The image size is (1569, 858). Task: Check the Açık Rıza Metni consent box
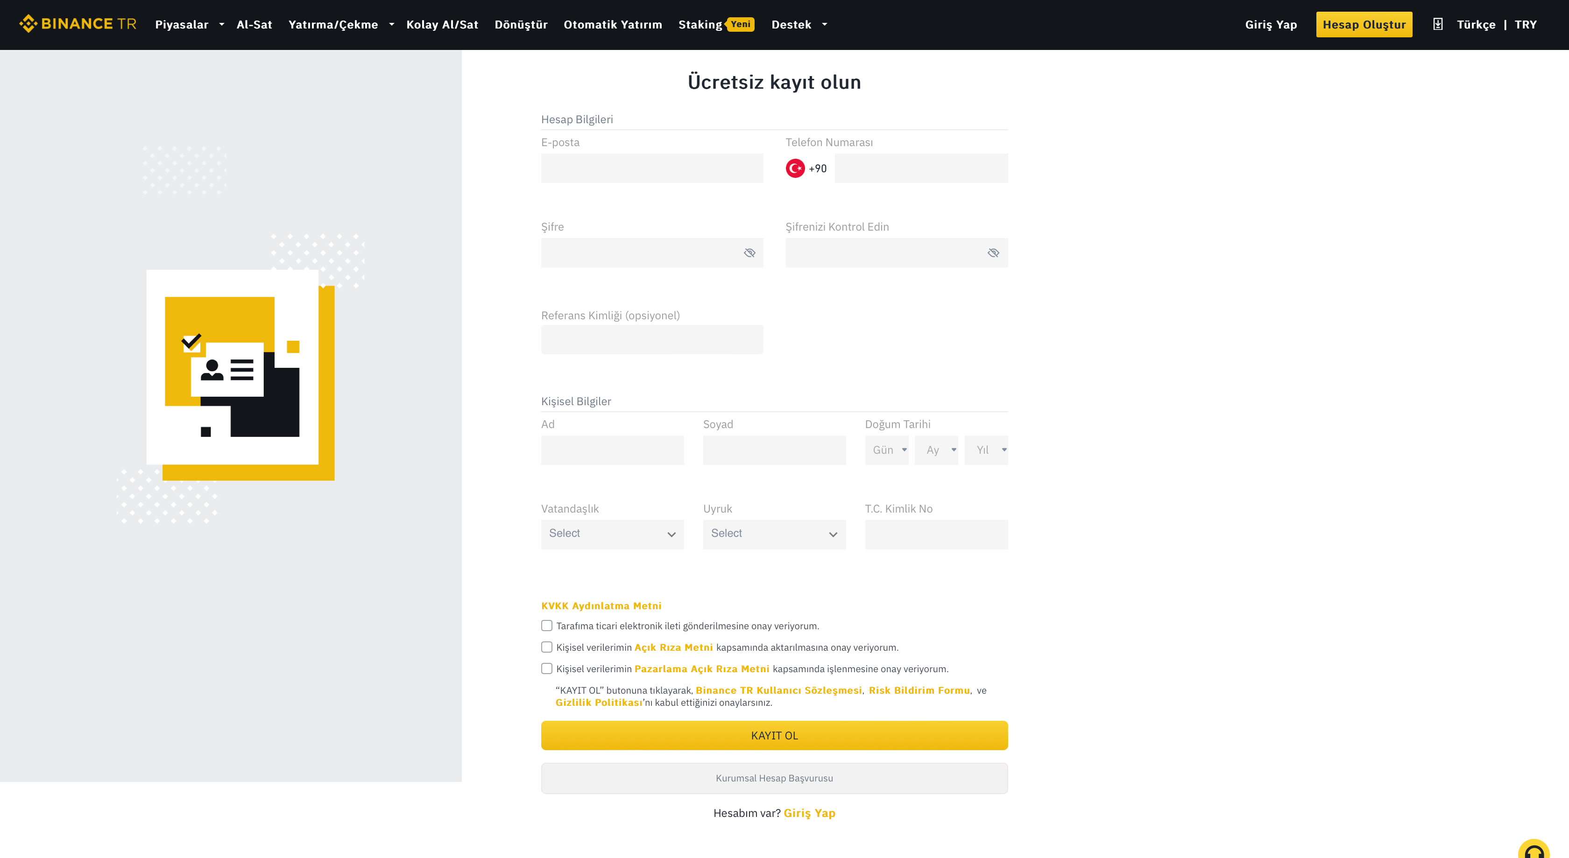pos(546,647)
